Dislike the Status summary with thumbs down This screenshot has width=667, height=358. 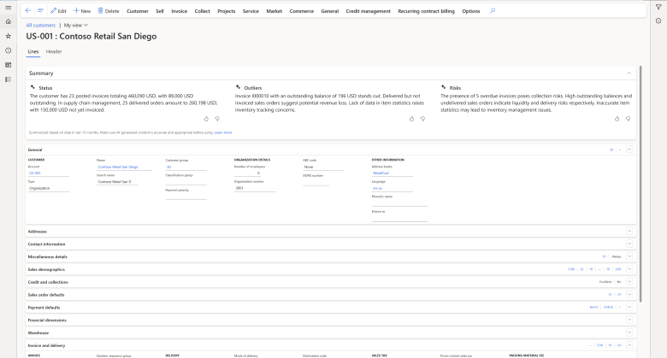point(217,119)
